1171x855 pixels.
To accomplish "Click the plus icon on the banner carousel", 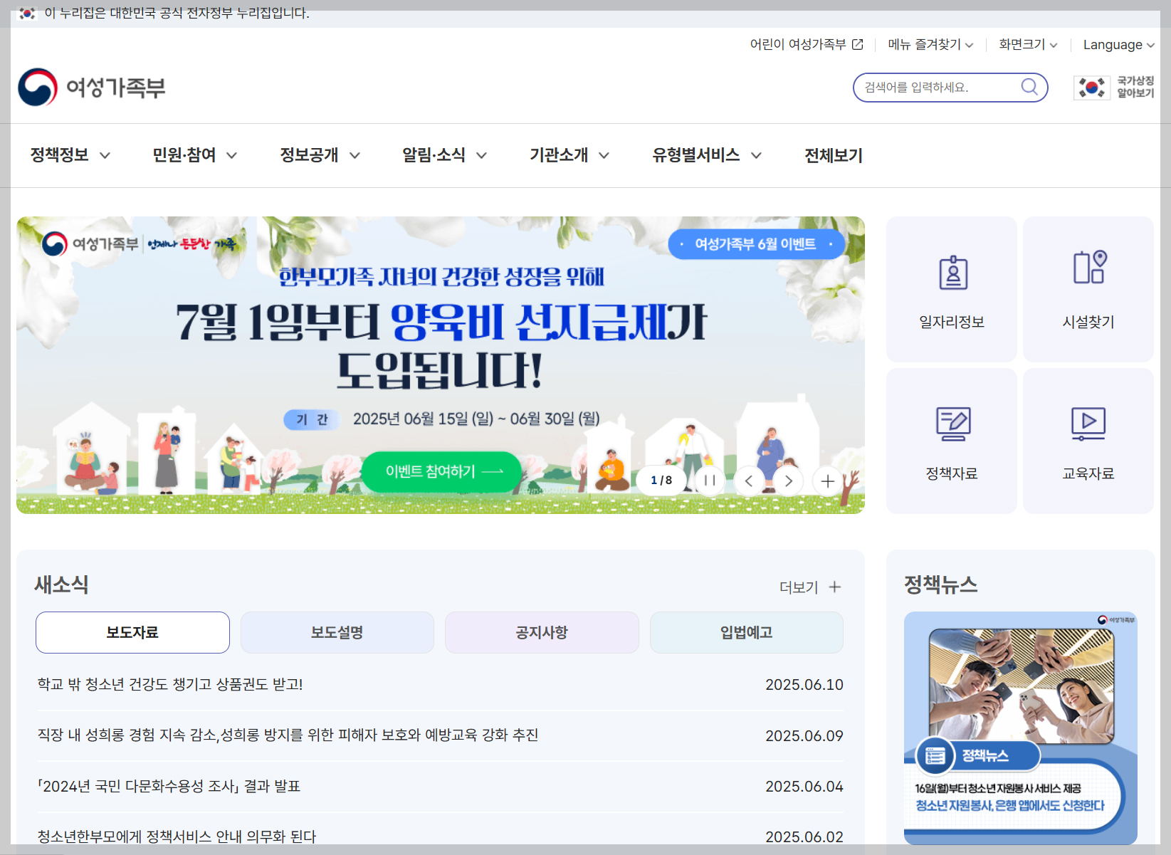I will (x=828, y=481).
